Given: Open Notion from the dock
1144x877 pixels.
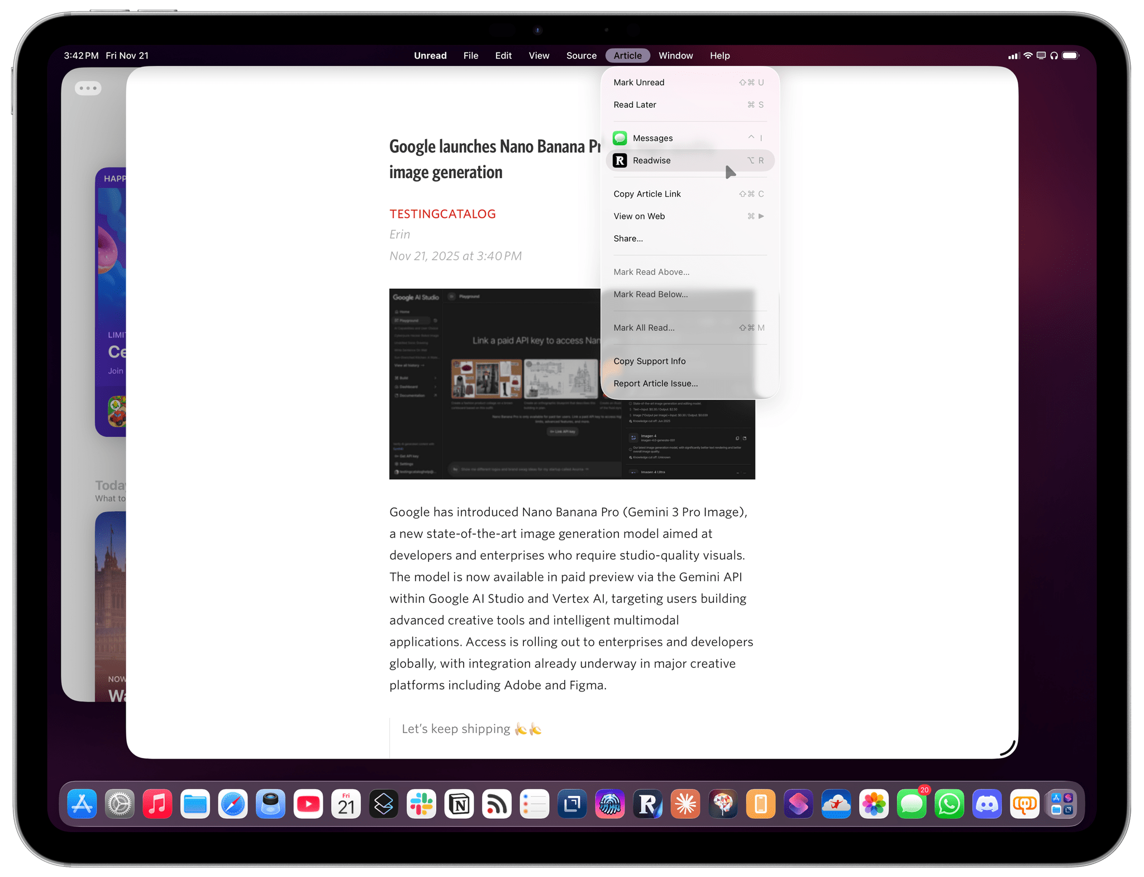Looking at the screenshot, I should click(x=459, y=805).
